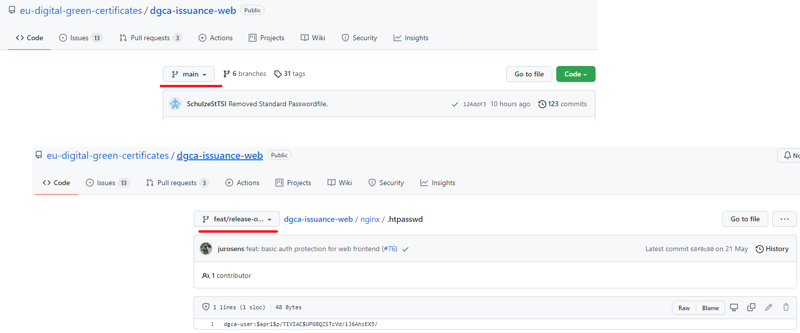
Task: Open latest commit hash 68f0c80
Action: pyautogui.click(x=702, y=249)
